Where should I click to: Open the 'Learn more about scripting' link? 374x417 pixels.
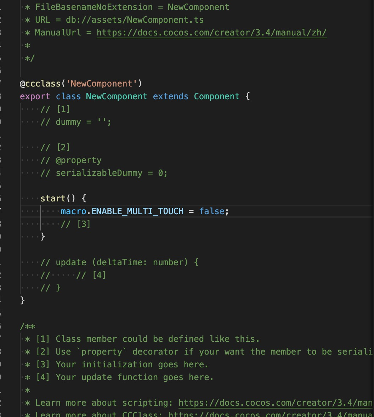275,403
